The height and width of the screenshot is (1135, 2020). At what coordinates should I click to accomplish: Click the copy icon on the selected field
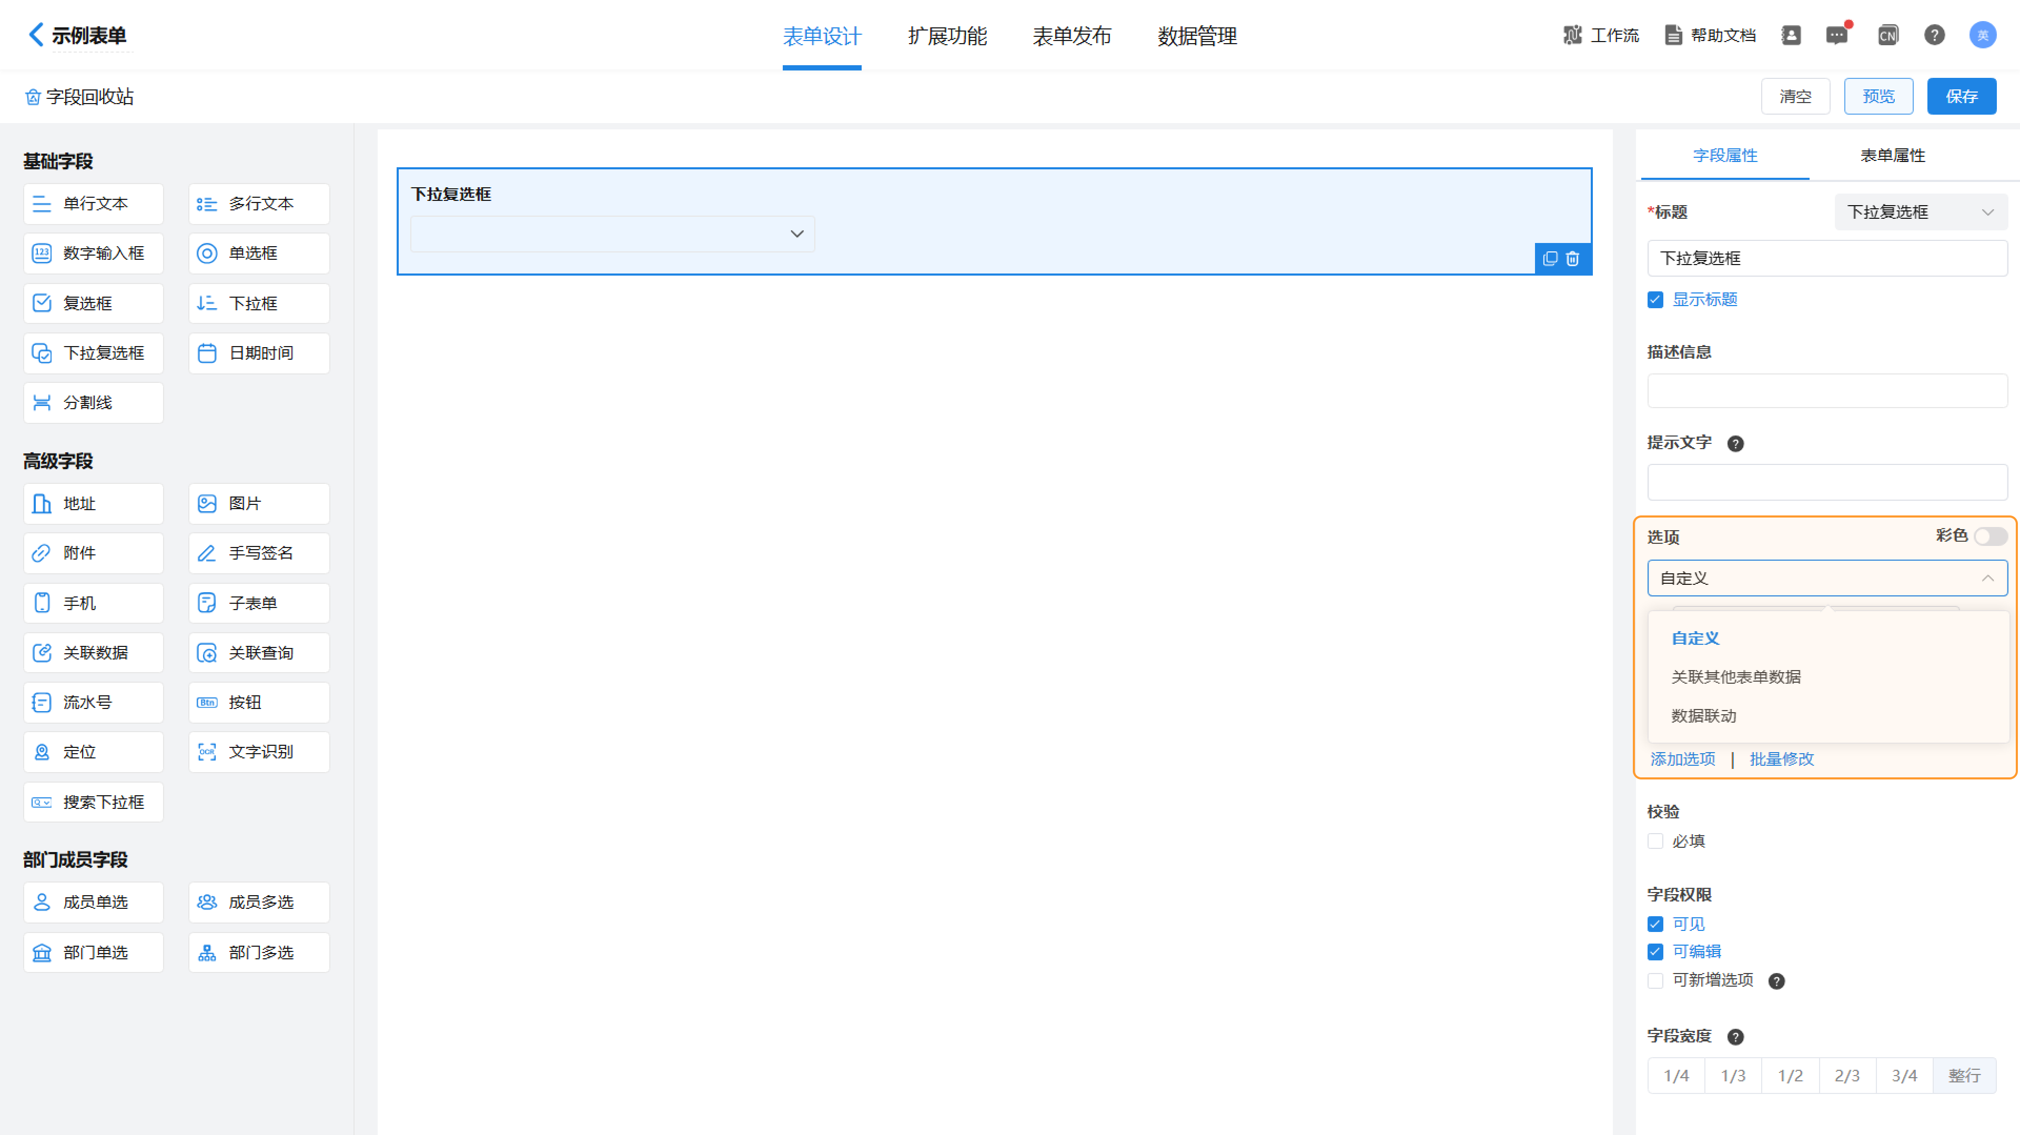(1550, 259)
